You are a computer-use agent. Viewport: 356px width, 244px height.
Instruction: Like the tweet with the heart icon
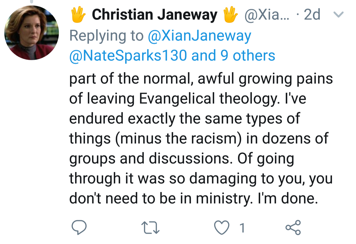pyautogui.click(x=222, y=227)
